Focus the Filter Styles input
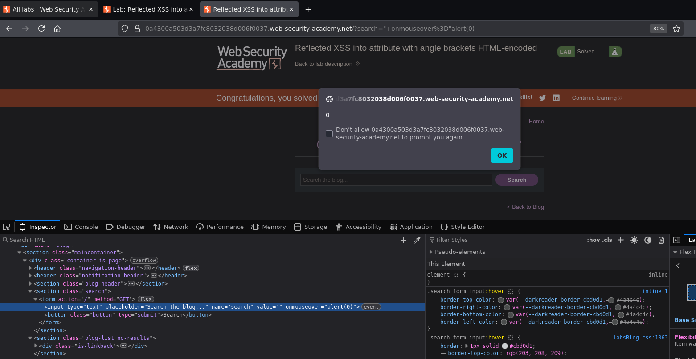Screen dimensions: 696x359 [x=505, y=240]
